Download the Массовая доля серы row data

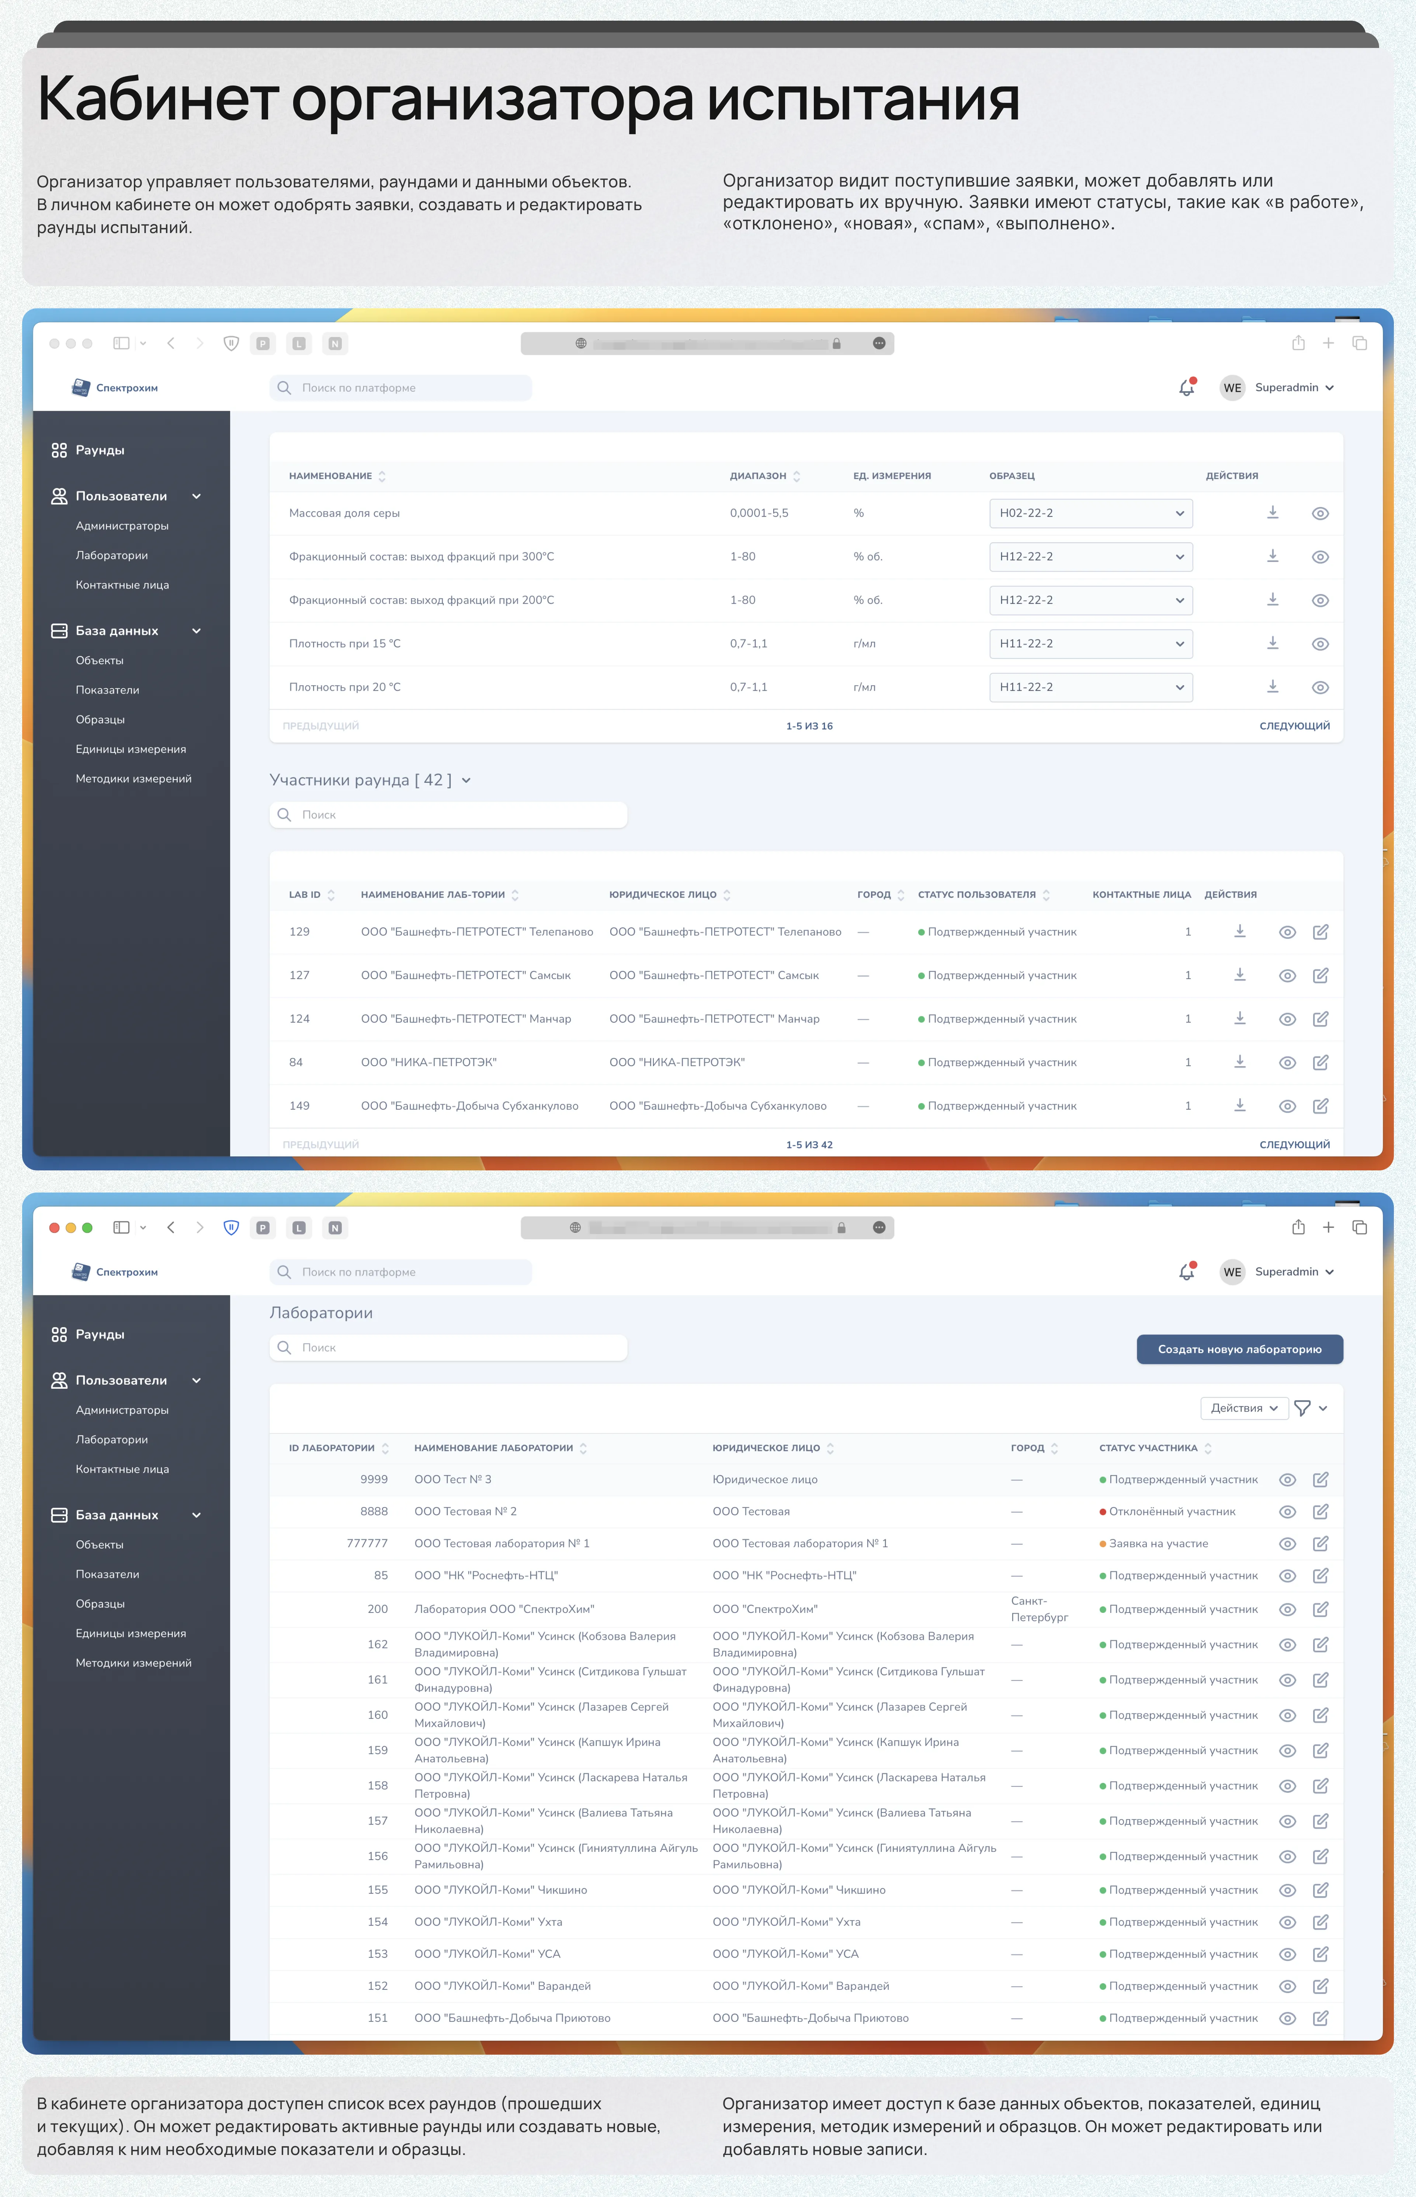click(x=1273, y=512)
